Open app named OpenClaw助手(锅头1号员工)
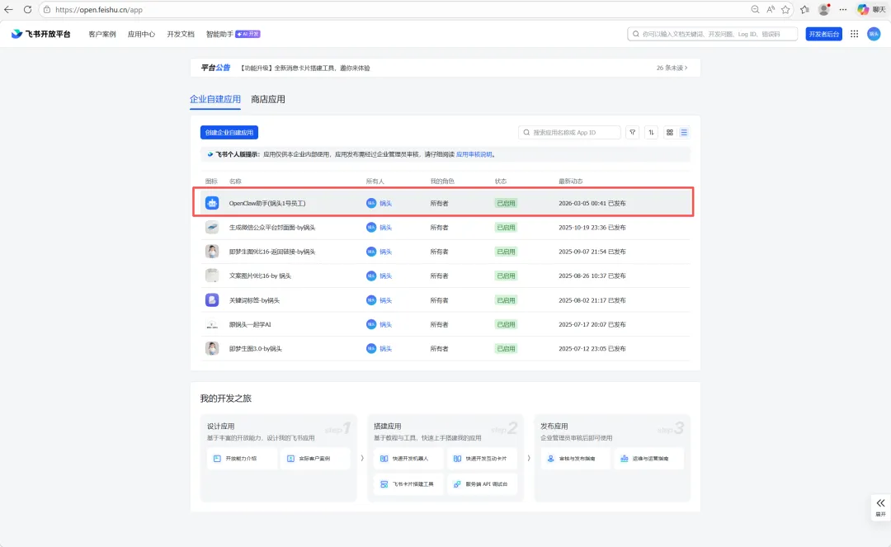Screen dimensions: 891x547 (267, 203)
